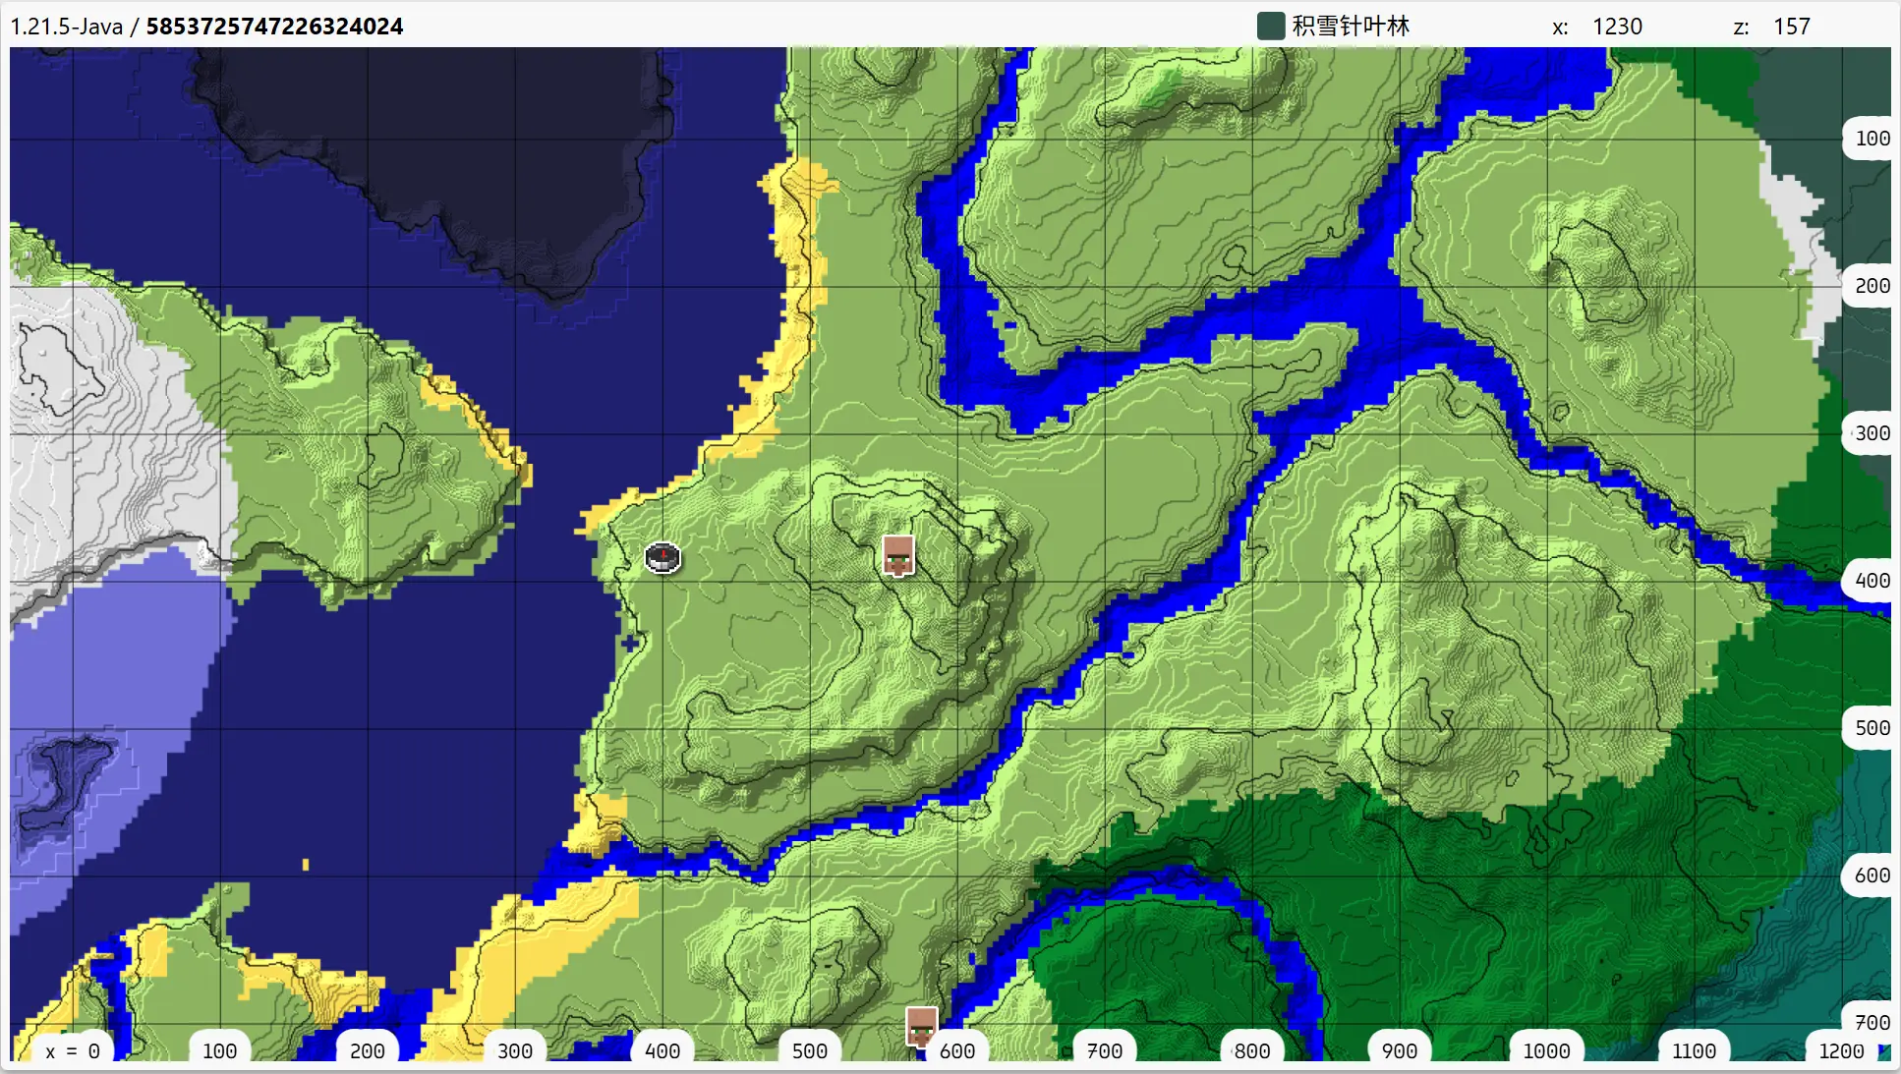Image resolution: width=1901 pixels, height=1074 pixels.
Task: Click the biome name 积雪针叶林
Action: click(x=1351, y=27)
